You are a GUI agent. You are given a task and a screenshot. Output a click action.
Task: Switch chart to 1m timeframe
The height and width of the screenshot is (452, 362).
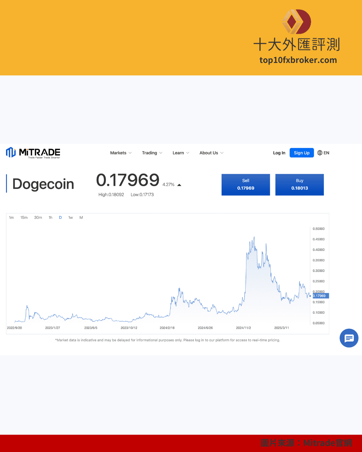tap(11, 218)
